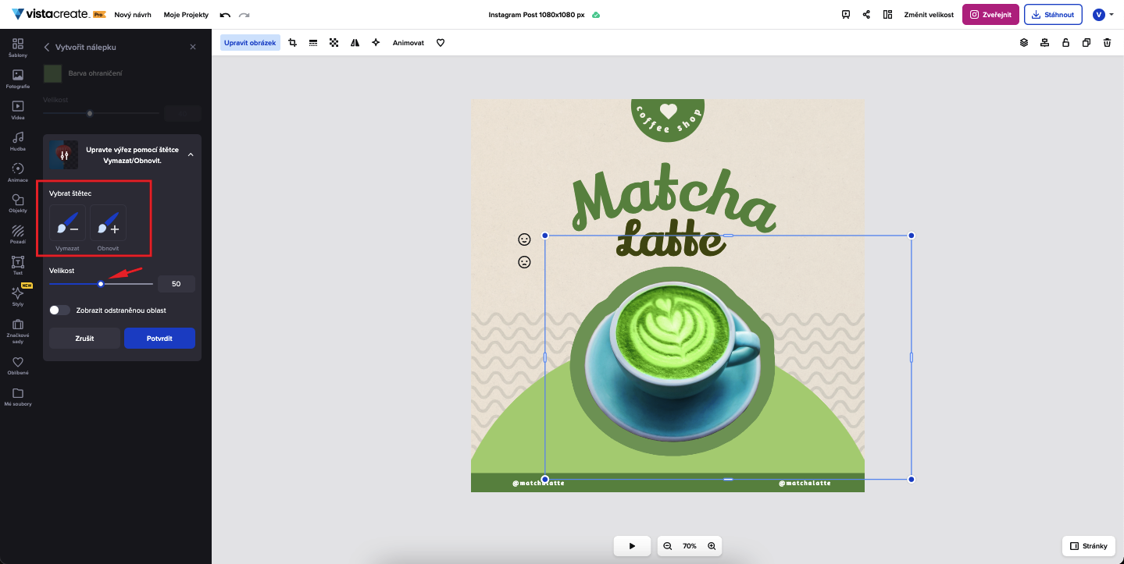Go to VistaCreate home via logo
This screenshot has height=564, width=1124.
[x=52, y=15]
